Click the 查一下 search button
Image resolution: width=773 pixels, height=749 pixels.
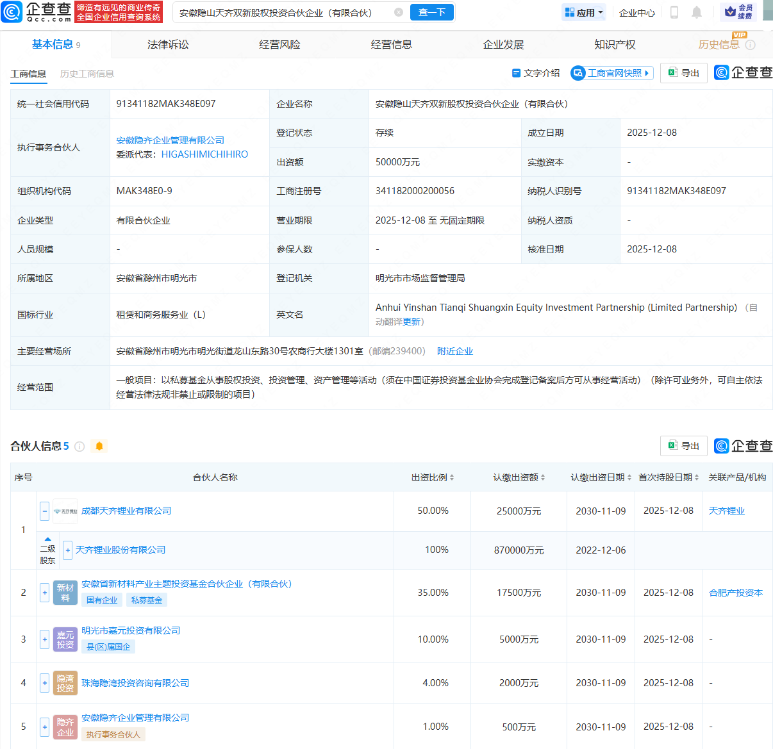click(x=431, y=12)
